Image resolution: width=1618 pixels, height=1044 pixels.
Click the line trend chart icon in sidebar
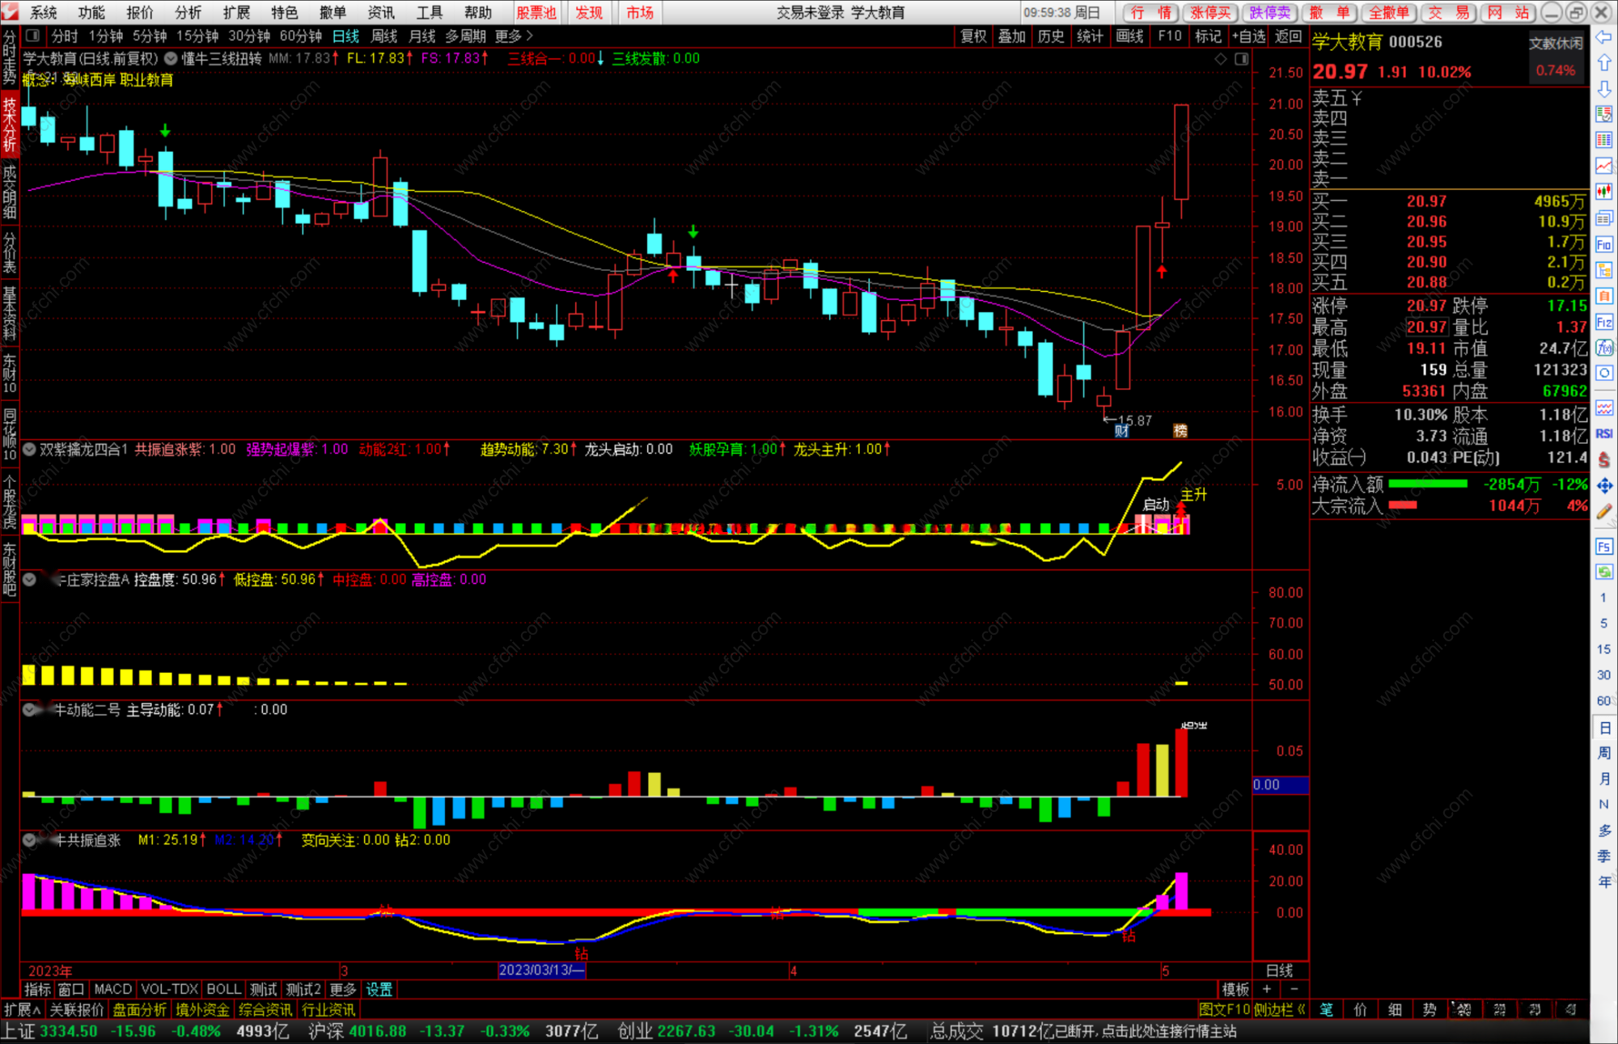(x=1603, y=166)
